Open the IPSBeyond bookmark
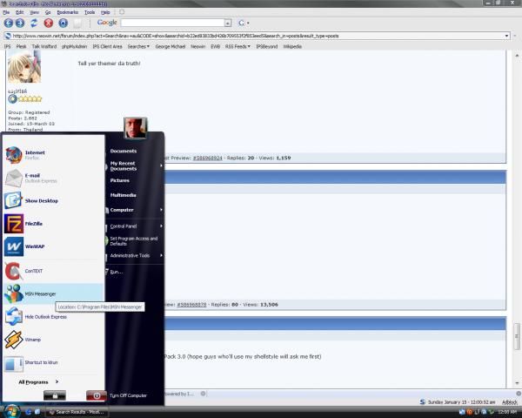The image size is (522, 418). 267,46
